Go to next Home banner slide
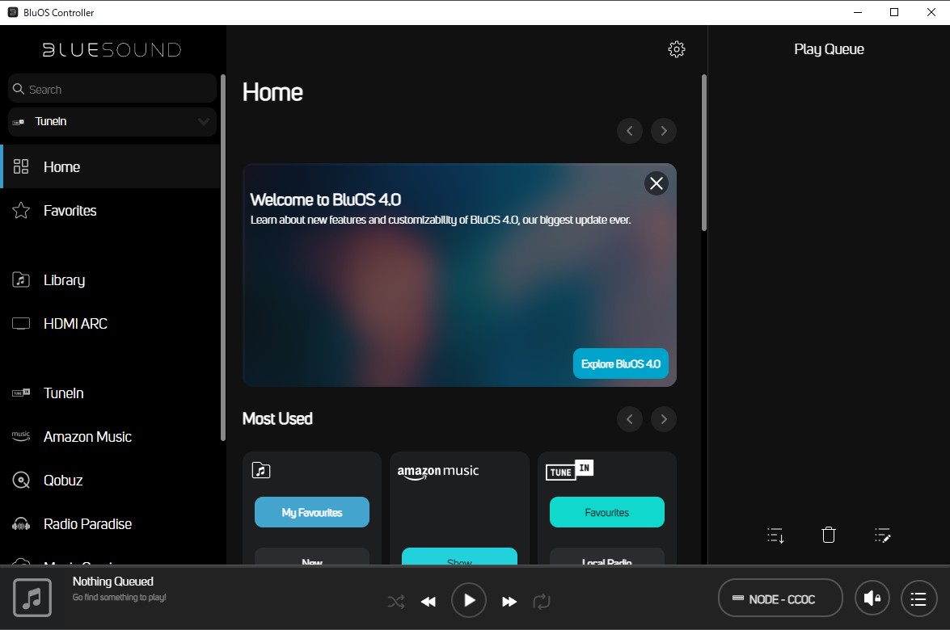This screenshot has width=950, height=630. pyautogui.click(x=664, y=131)
